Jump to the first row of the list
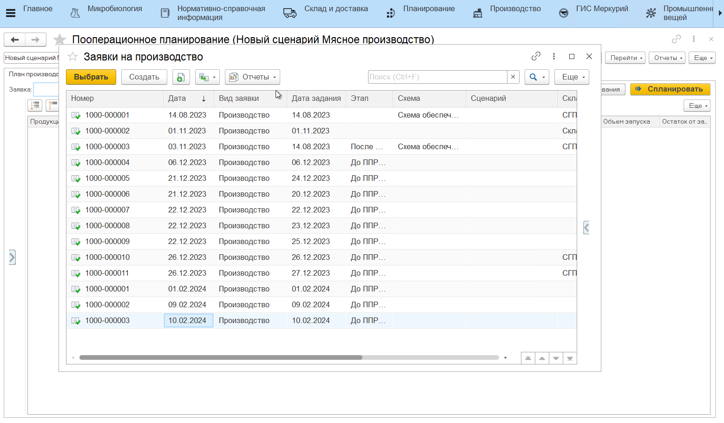Image resolution: width=724 pixels, height=423 pixels. 528,358
